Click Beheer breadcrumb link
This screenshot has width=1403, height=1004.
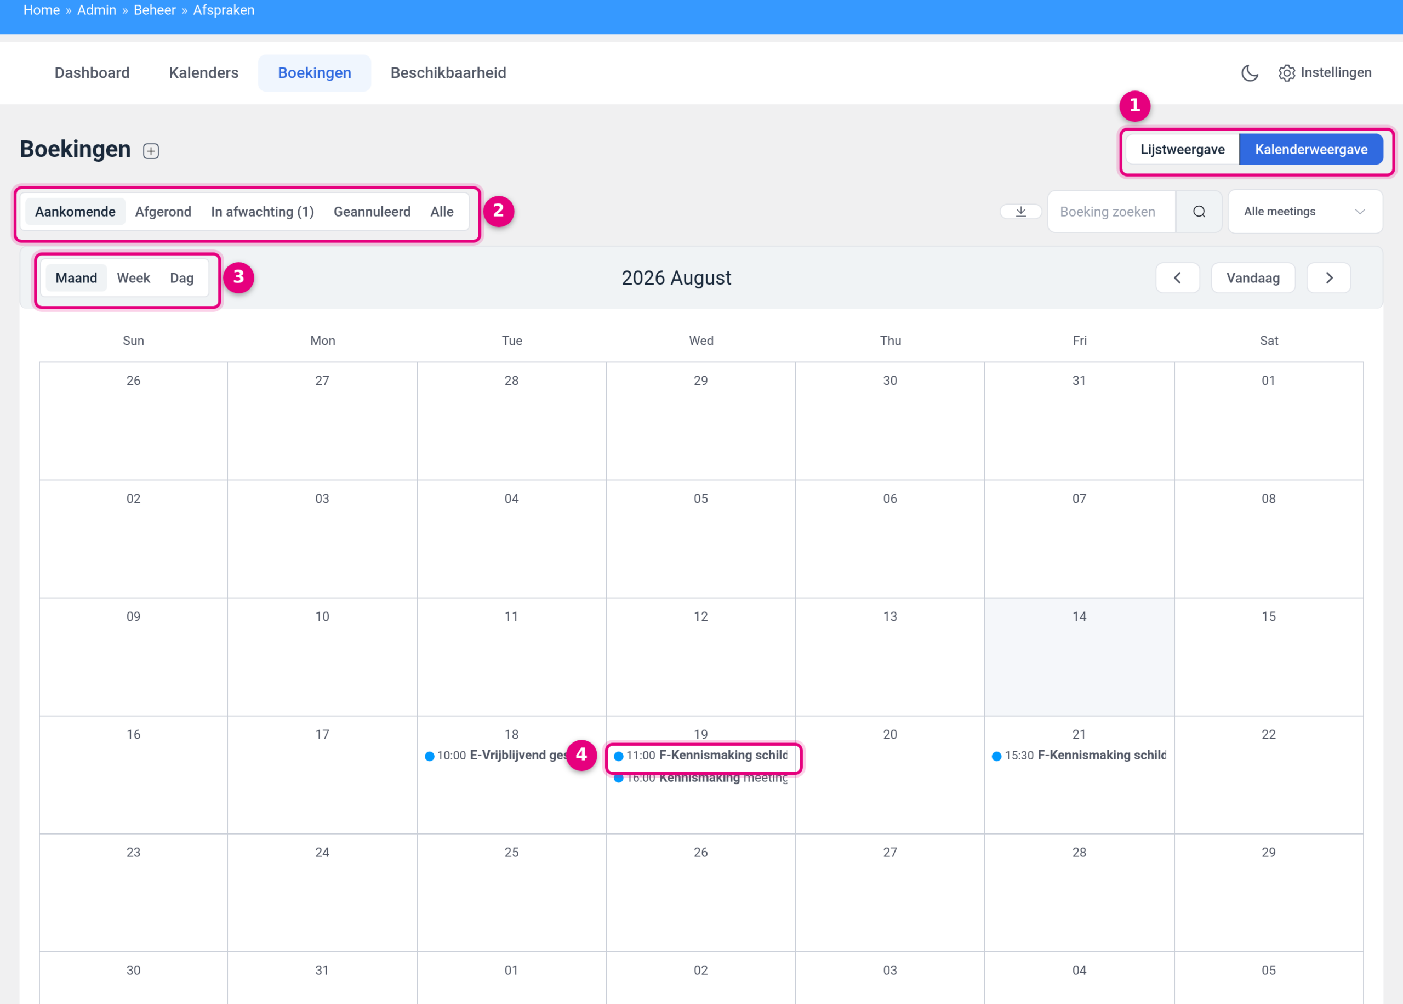155,10
